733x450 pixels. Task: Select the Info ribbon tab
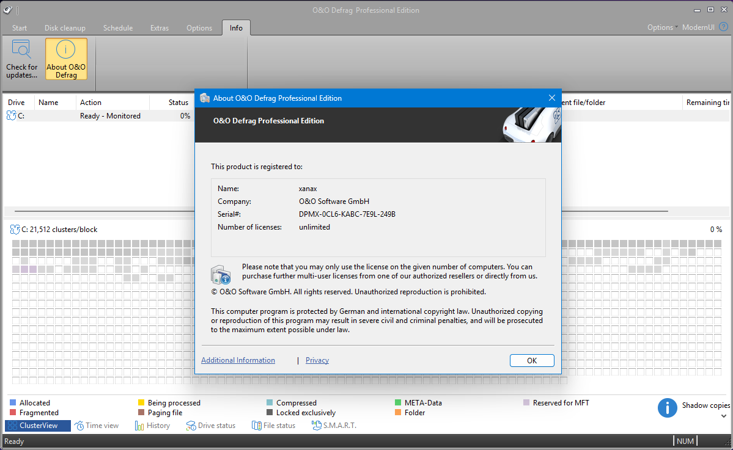(x=236, y=28)
